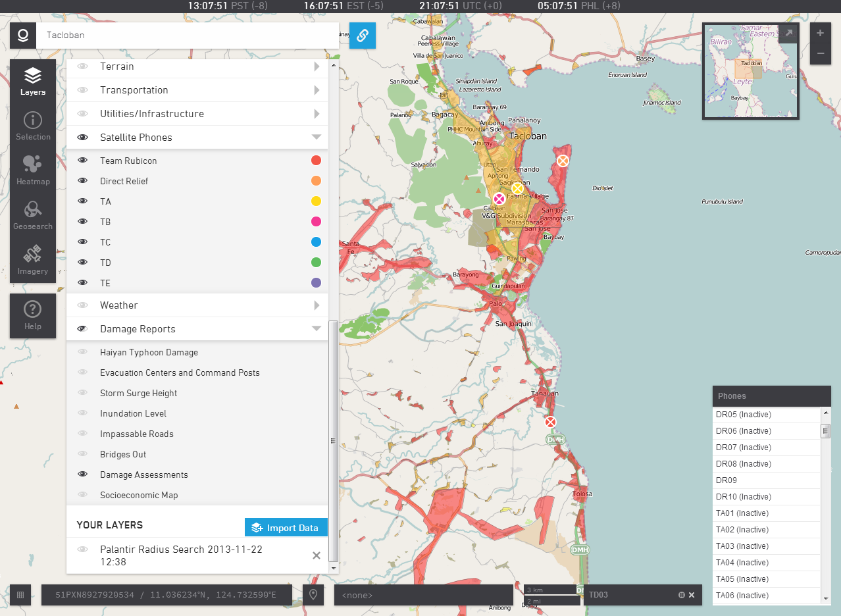Click the grid icon in bottom bar
This screenshot has width=841, height=616.
click(x=20, y=595)
